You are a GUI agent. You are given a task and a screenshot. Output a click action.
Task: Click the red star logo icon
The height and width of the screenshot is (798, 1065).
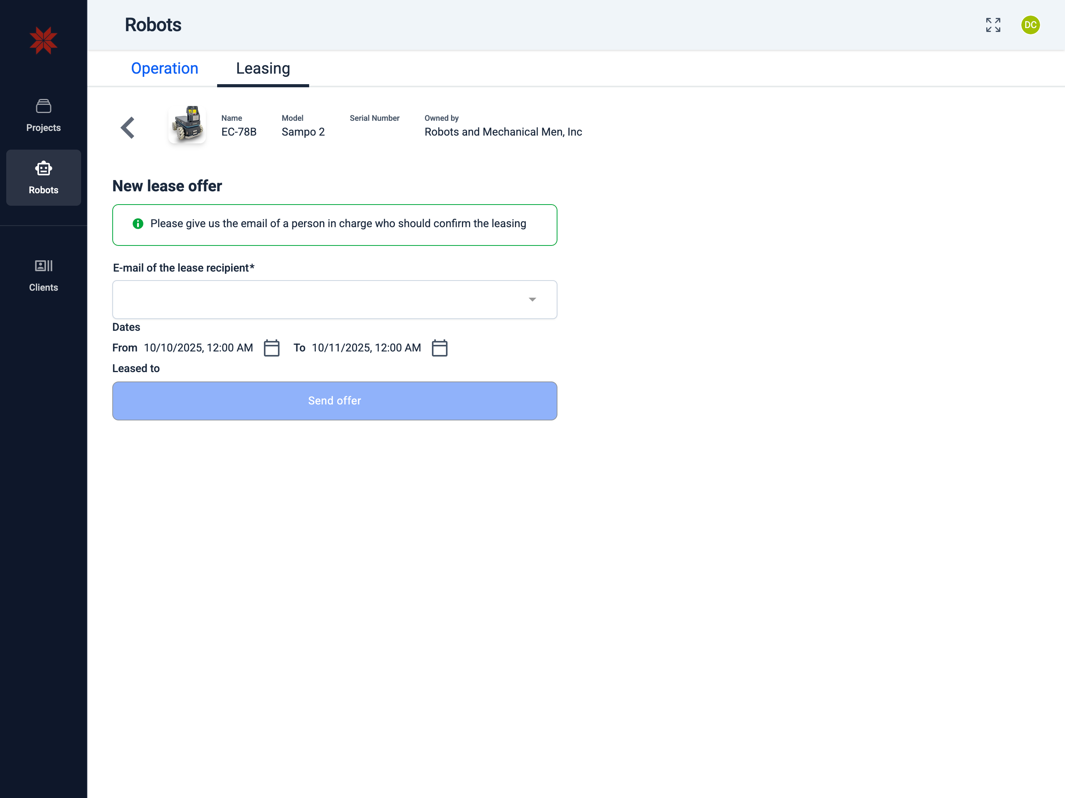(43, 41)
